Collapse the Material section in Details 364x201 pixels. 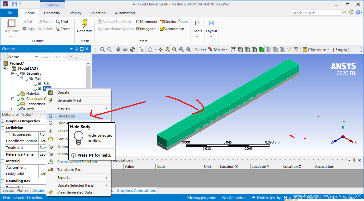(3, 161)
